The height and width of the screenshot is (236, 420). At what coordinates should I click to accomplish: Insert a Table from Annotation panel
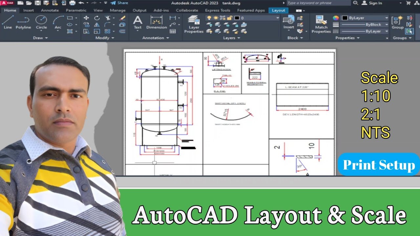173,31
